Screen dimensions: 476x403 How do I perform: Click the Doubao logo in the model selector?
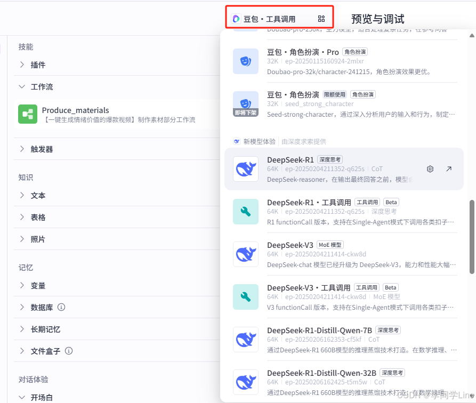pyautogui.click(x=236, y=19)
